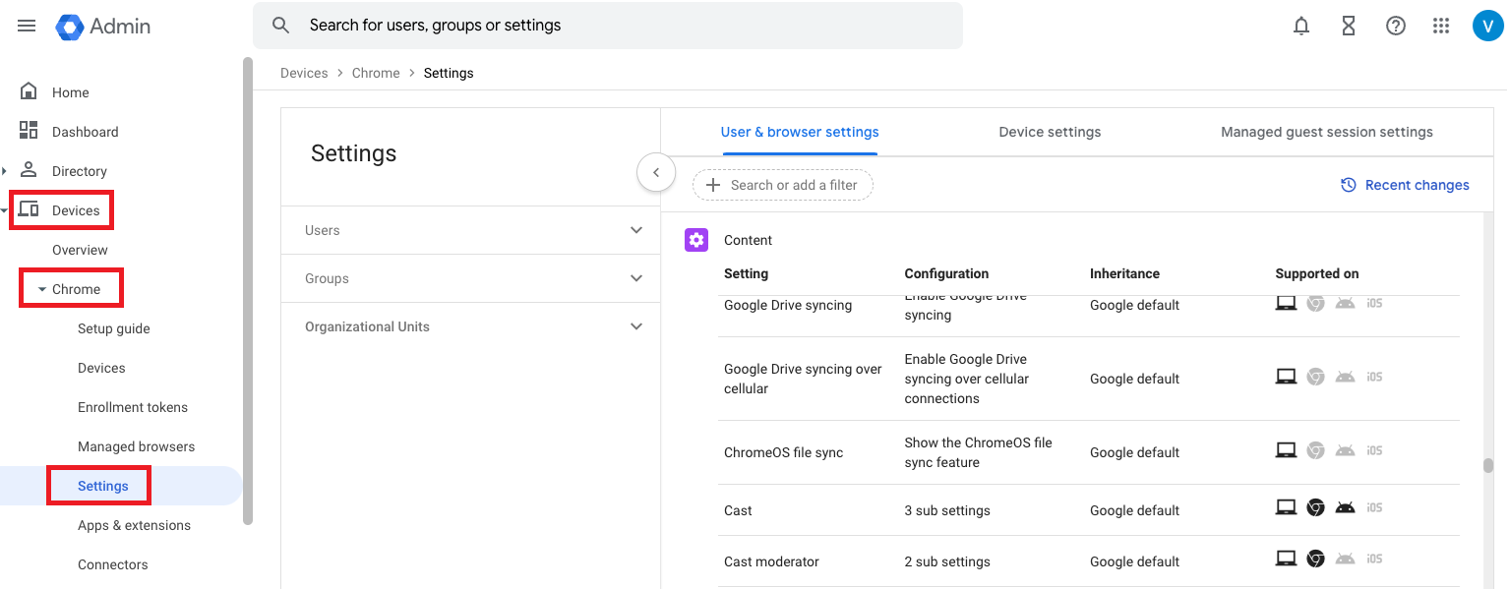
Task: Expand the Groups section
Action: [636, 278]
